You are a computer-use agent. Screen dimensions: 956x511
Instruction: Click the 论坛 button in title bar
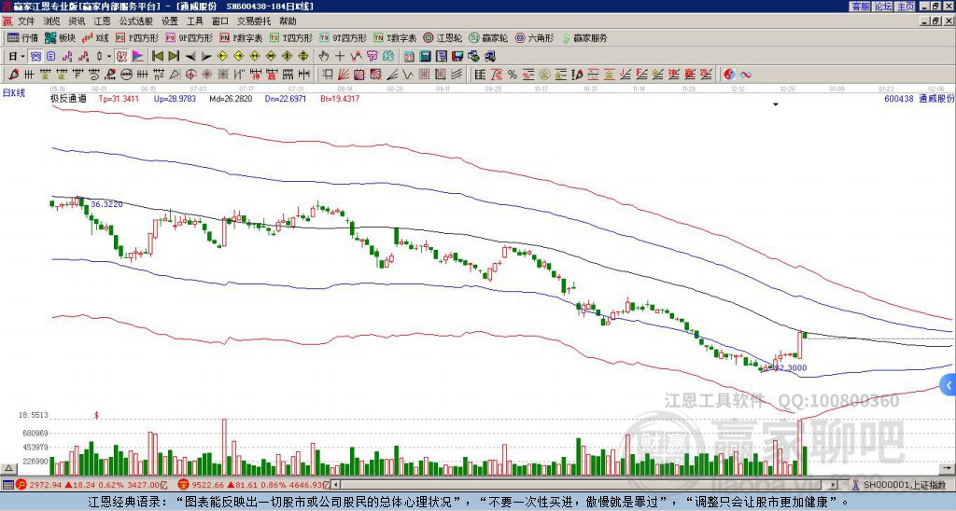pyautogui.click(x=883, y=7)
